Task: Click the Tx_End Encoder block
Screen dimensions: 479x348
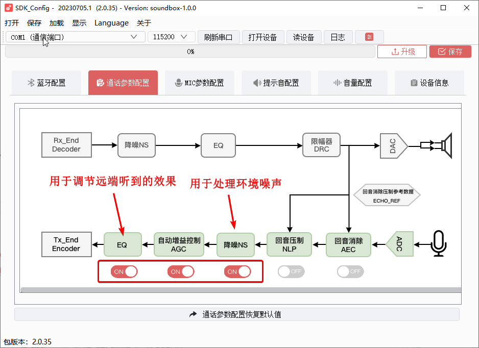Action: pyautogui.click(x=66, y=244)
